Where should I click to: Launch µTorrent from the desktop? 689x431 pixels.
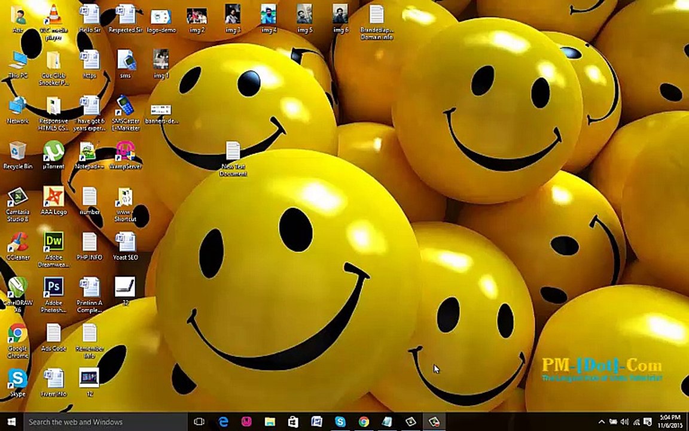(x=53, y=151)
